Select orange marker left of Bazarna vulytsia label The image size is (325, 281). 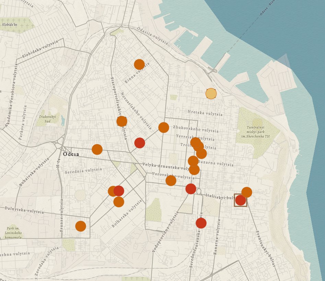pyautogui.click(x=193, y=161)
